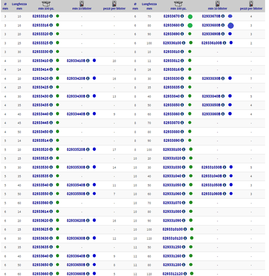
Task: Click blue dot beside 829331060B
Action: click(231, 194)
